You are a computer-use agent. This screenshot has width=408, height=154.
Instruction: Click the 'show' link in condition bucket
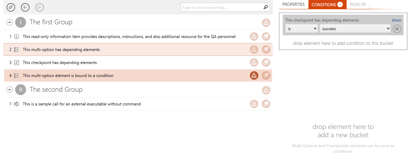click(396, 20)
